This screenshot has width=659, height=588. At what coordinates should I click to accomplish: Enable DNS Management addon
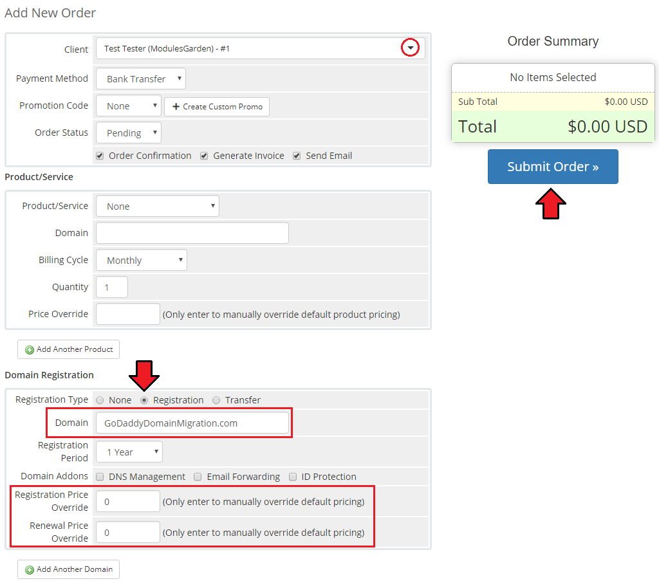click(100, 477)
